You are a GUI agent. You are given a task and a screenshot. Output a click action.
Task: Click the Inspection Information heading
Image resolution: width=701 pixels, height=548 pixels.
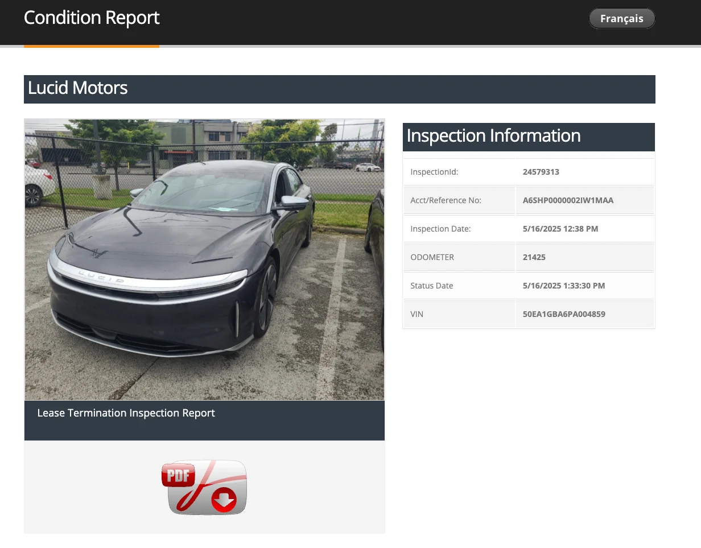(x=493, y=135)
